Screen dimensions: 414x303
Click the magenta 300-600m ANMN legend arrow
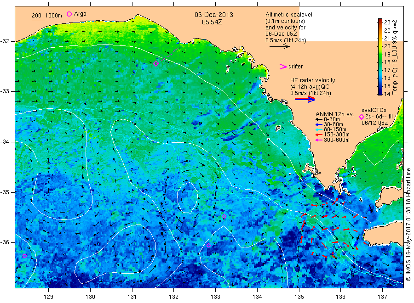point(319,140)
